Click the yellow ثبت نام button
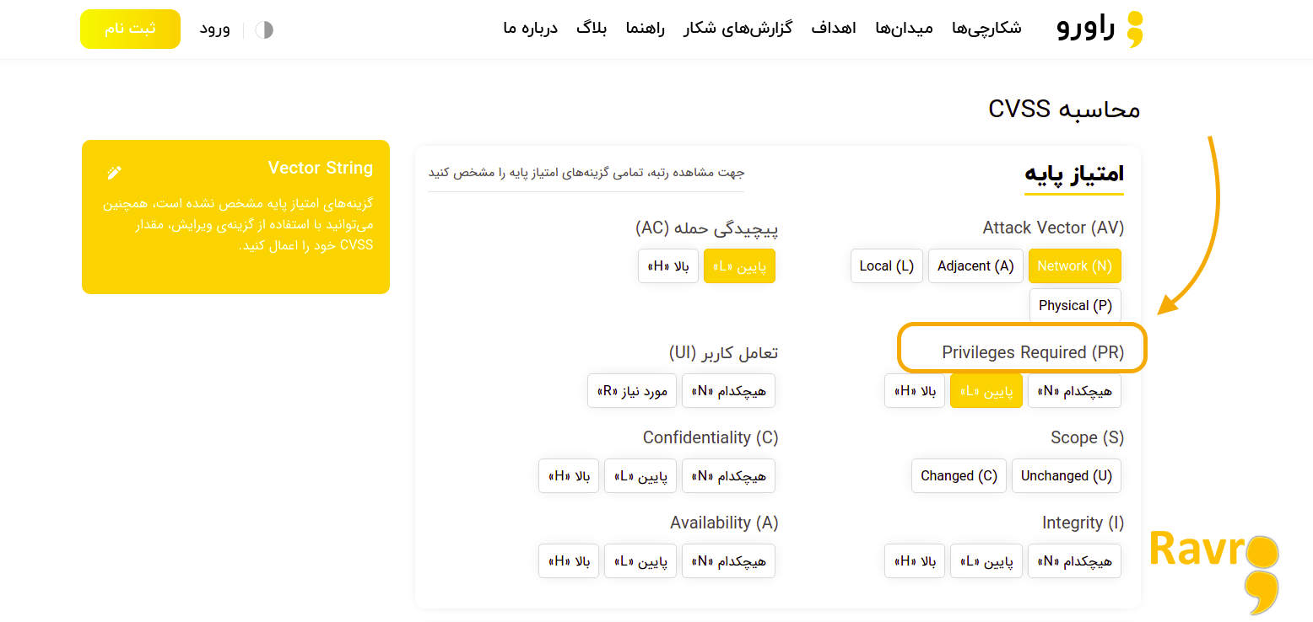The image size is (1313, 622). (x=130, y=29)
